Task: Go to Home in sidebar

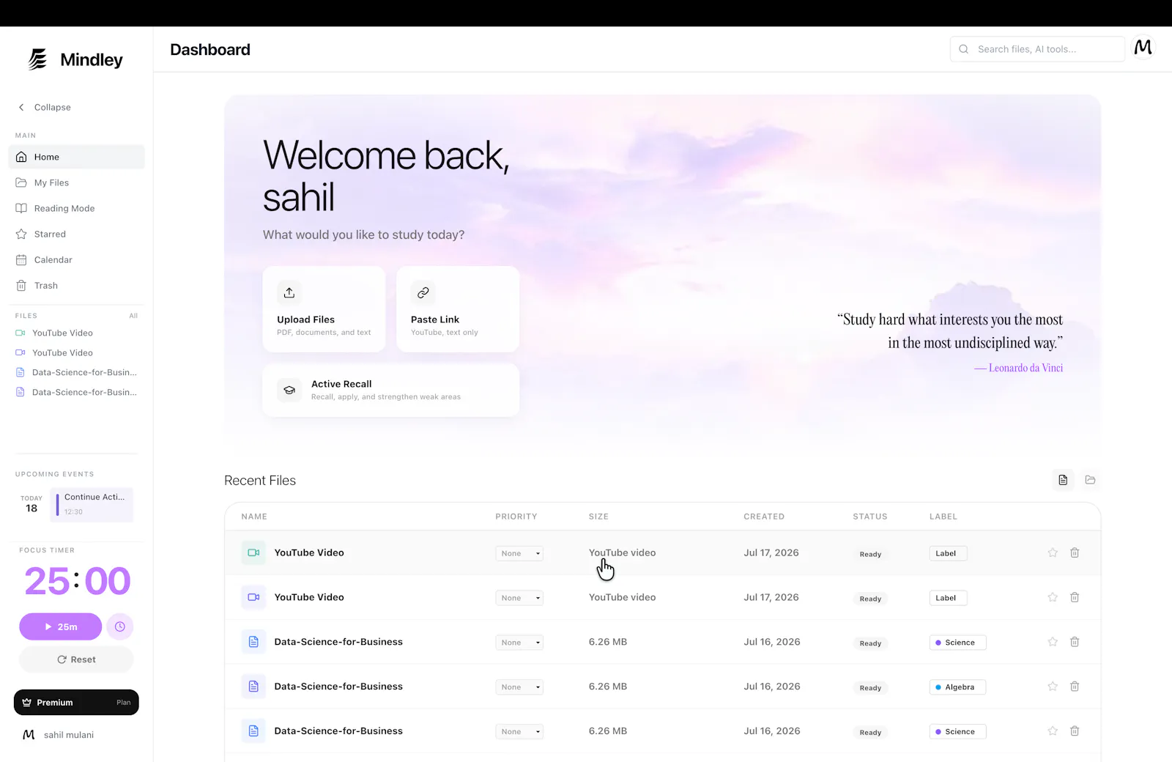Action: pyautogui.click(x=76, y=157)
